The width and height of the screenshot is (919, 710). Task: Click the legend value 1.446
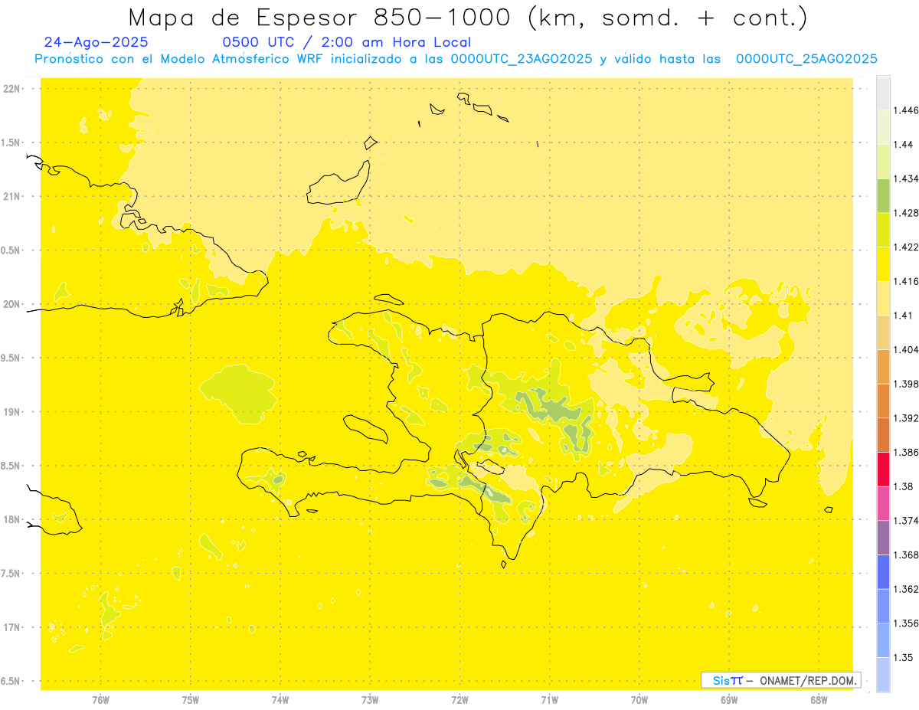click(x=905, y=110)
